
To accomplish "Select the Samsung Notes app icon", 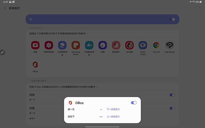I will [76, 45].
